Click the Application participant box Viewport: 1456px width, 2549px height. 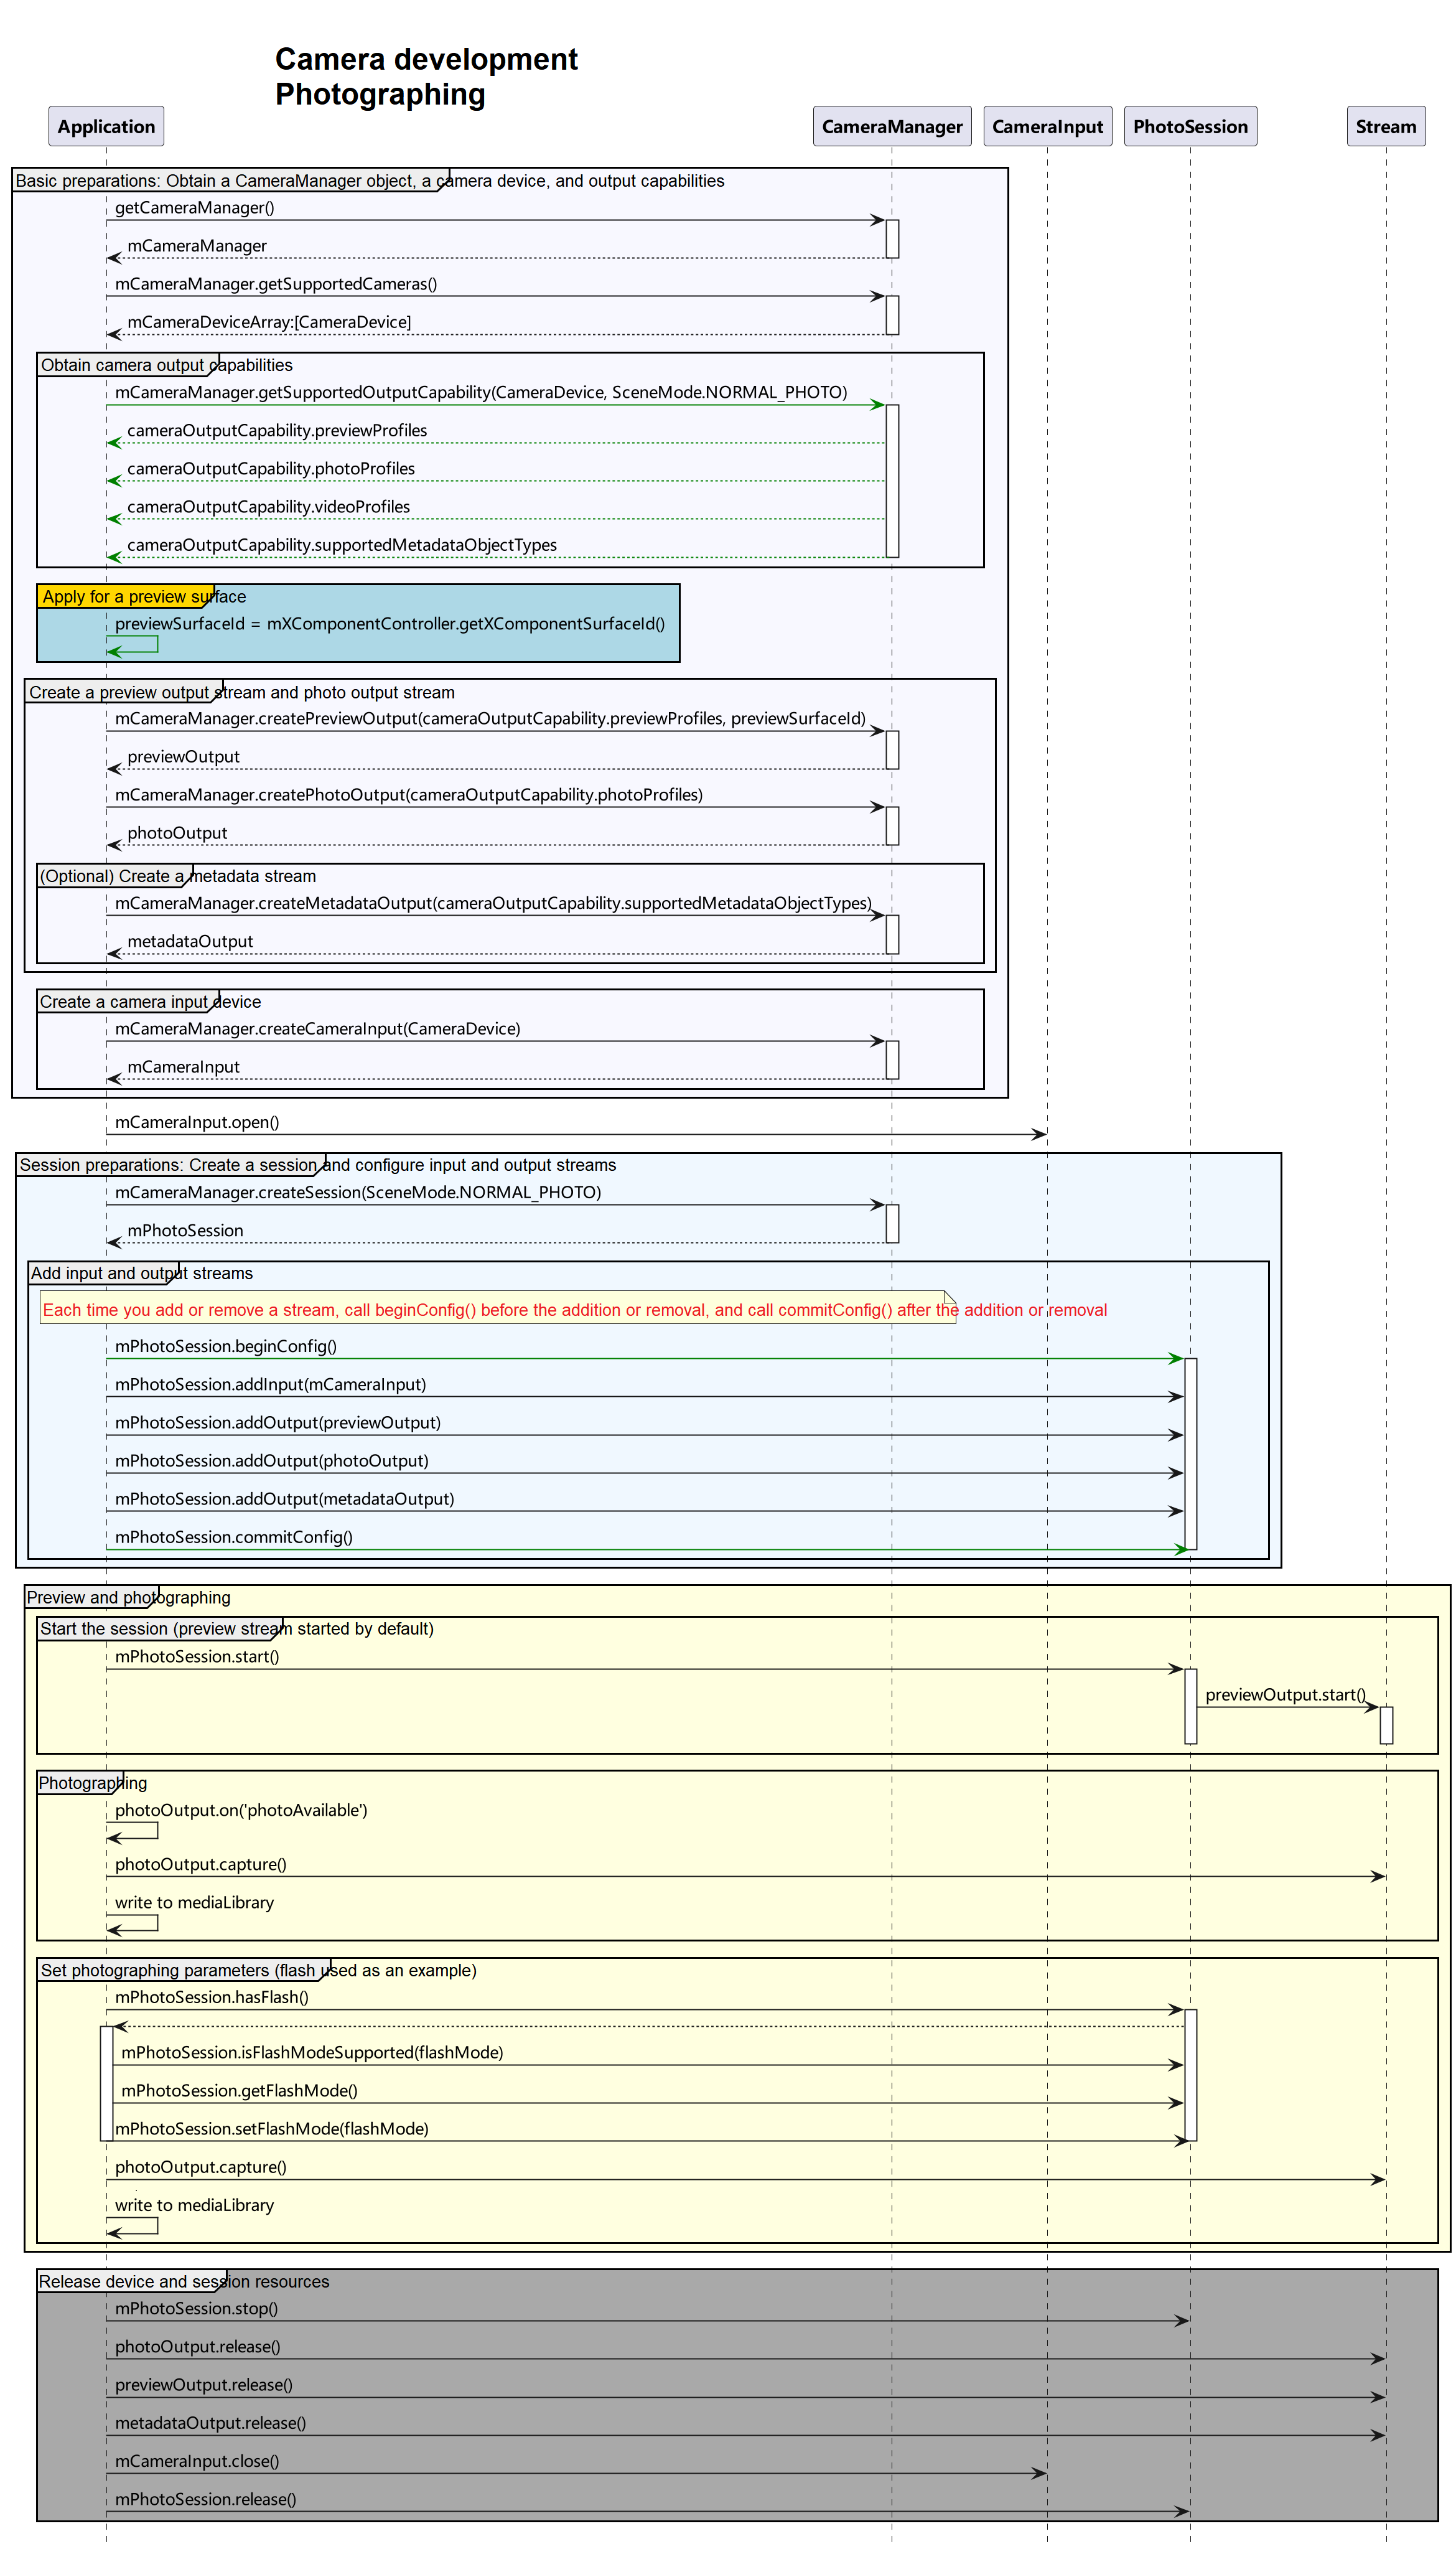(x=106, y=126)
